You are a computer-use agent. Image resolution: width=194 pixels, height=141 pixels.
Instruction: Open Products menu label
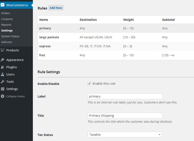[x=13, y=50]
